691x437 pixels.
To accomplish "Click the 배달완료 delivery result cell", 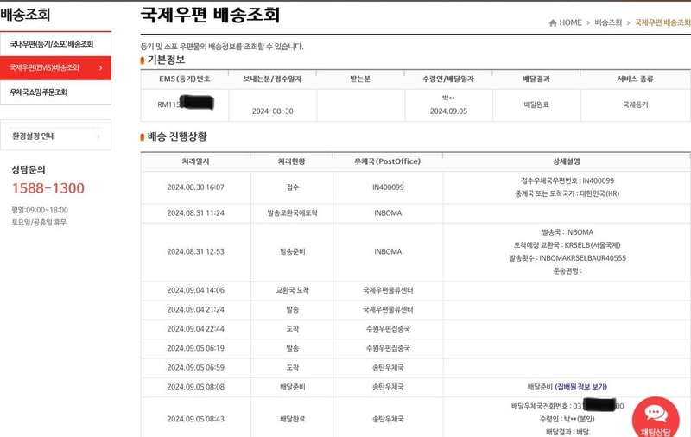I will point(536,104).
